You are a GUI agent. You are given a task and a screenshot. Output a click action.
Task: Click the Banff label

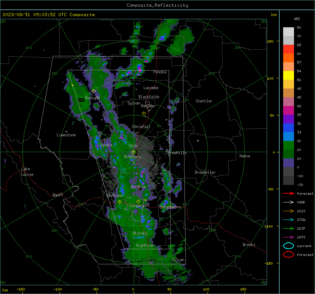58,195
